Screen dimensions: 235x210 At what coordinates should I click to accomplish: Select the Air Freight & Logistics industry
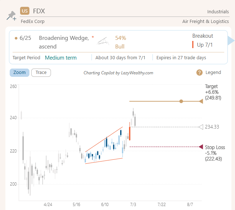pyautogui.click(x=205, y=22)
